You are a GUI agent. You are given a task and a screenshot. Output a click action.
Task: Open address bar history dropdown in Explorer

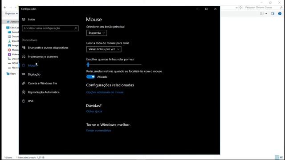[236, 8]
